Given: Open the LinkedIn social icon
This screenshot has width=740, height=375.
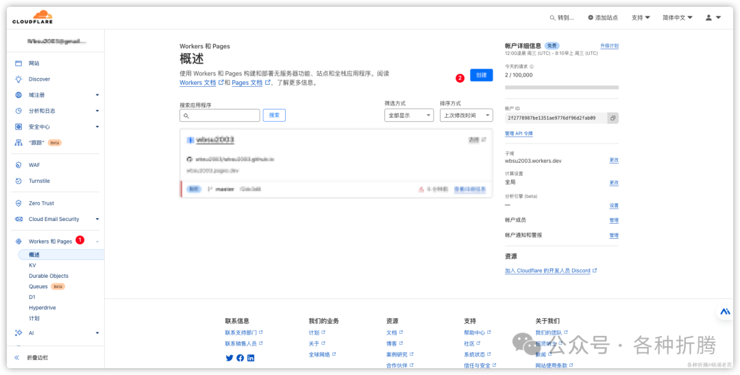Looking at the screenshot, I should pyautogui.click(x=251, y=358).
